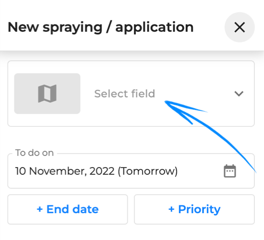Click the X icon in the header
264x240 pixels.
pos(240,27)
